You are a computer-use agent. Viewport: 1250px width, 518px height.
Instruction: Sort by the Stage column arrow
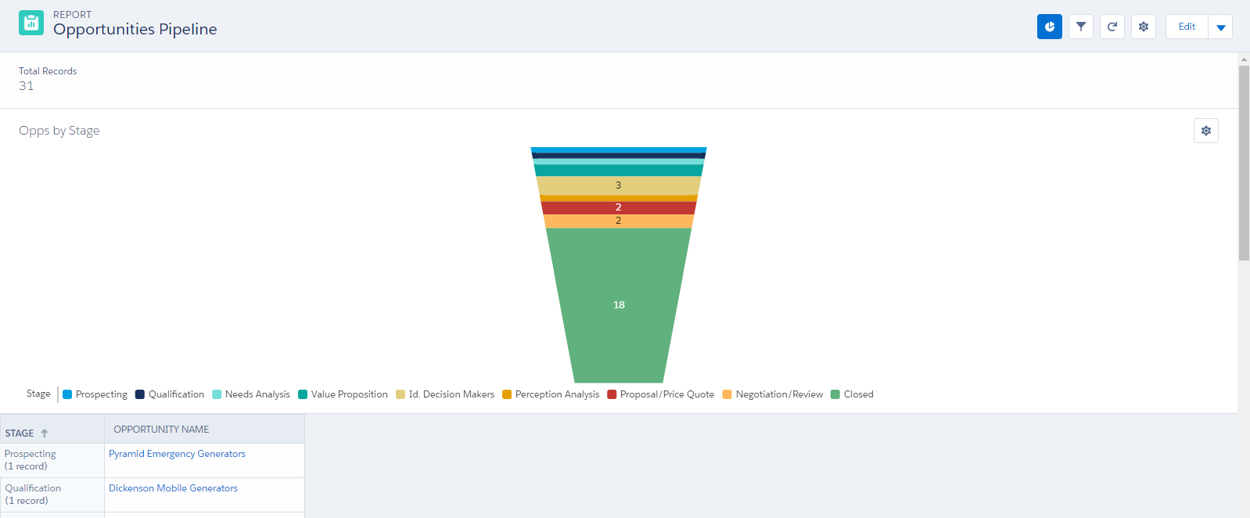coord(45,433)
